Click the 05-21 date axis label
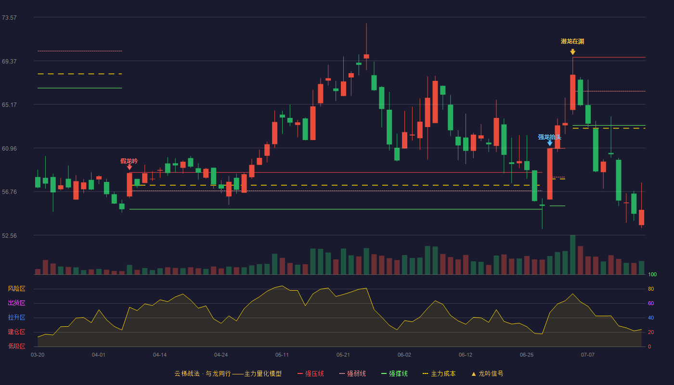674x385 pixels. click(x=343, y=355)
